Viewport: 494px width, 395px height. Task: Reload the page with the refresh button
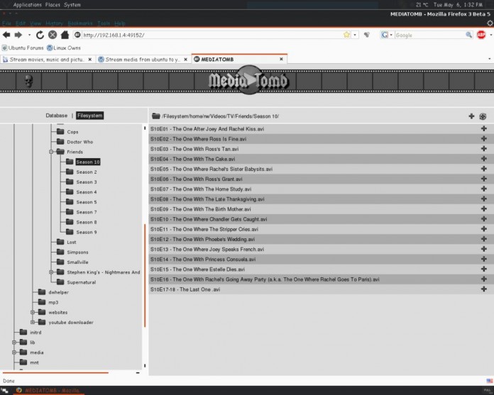[x=40, y=35]
